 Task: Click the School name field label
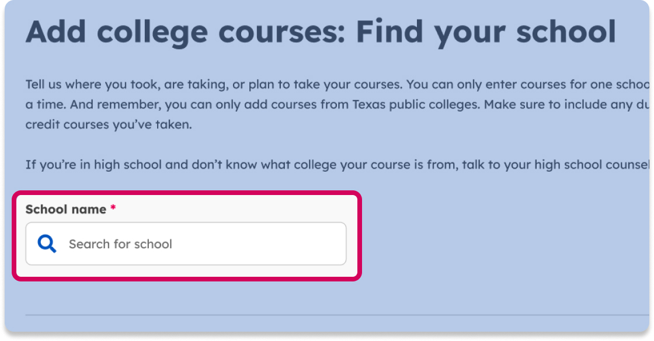coord(66,209)
